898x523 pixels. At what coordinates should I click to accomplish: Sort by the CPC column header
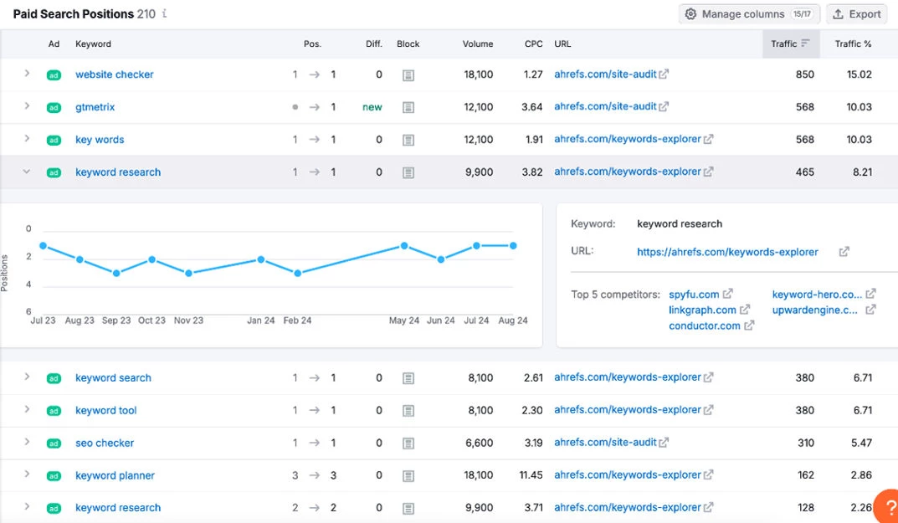[x=533, y=44]
